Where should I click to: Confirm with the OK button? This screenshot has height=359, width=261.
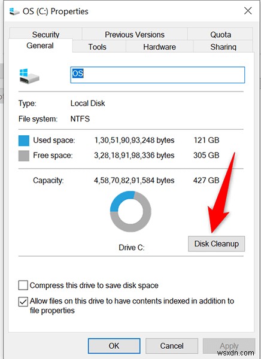point(114,346)
